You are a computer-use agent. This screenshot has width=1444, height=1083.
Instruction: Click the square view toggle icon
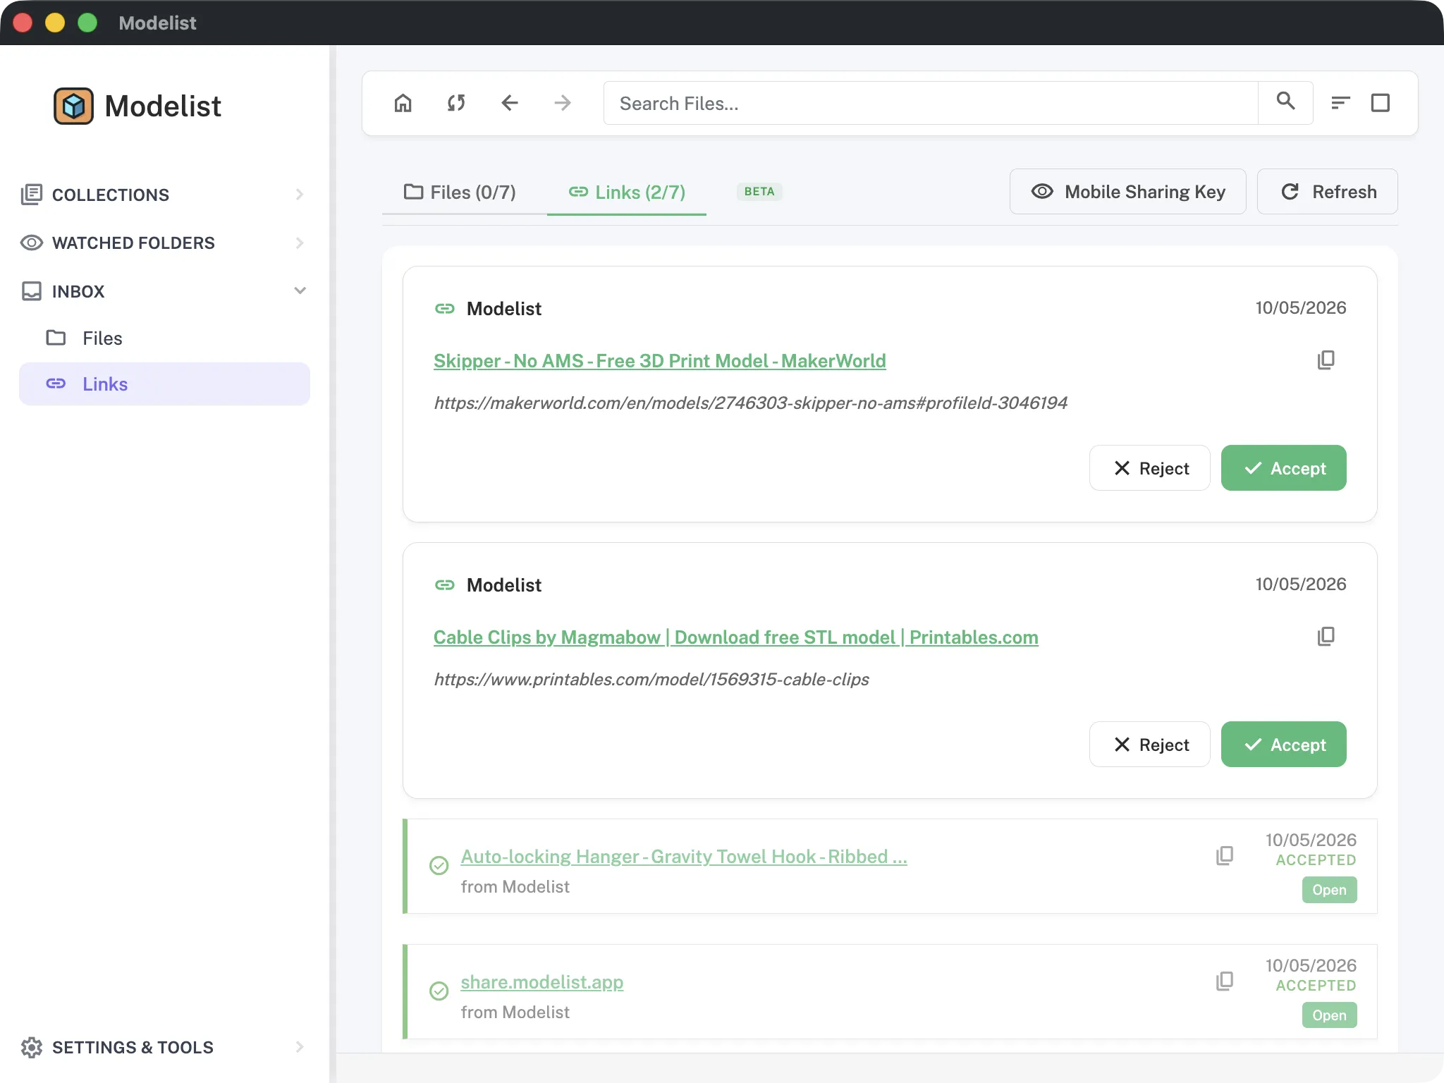coord(1381,103)
